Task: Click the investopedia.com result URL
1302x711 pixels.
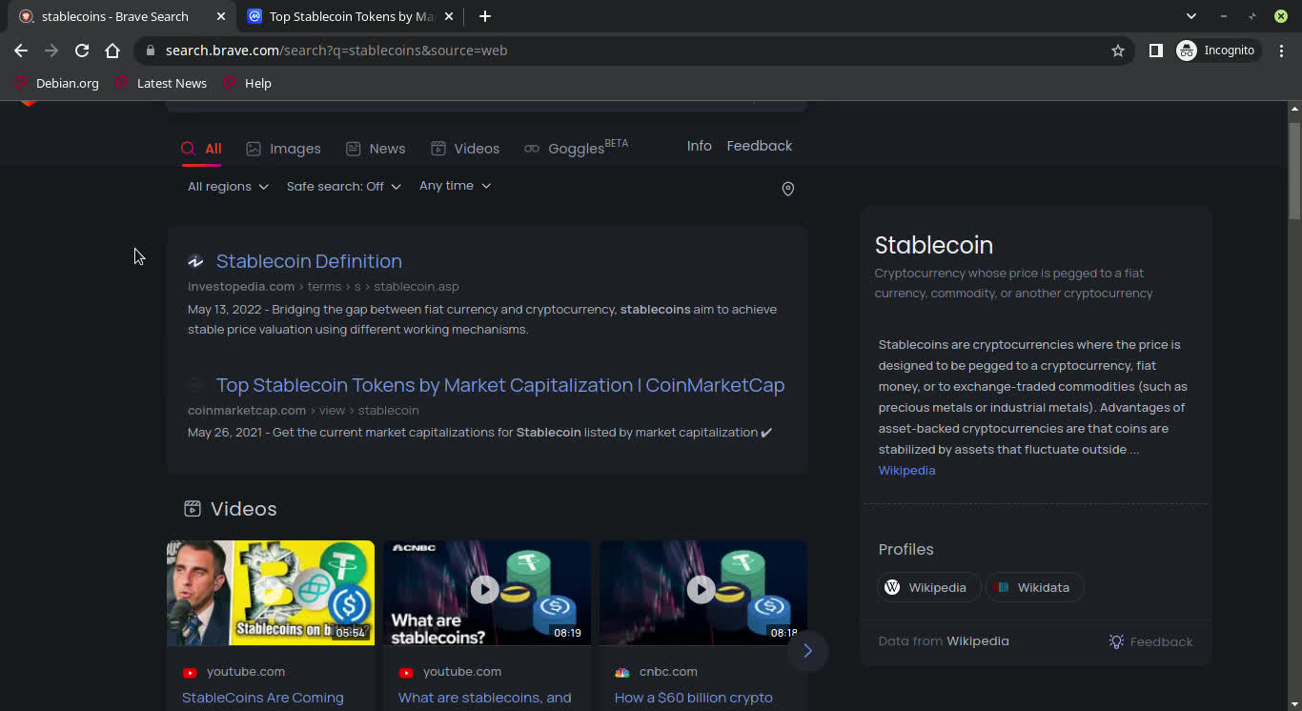Action: pyautogui.click(x=323, y=287)
